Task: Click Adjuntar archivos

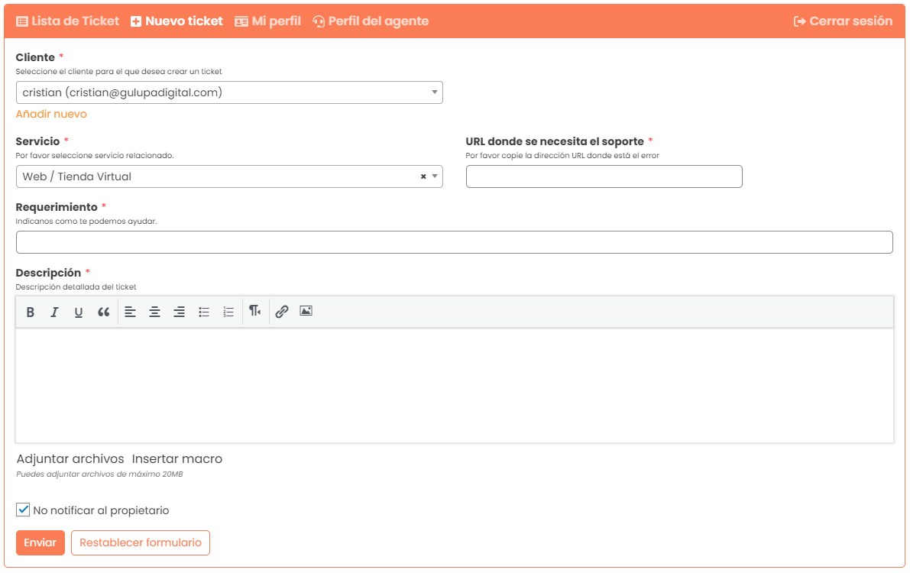Action: click(70, 458)
